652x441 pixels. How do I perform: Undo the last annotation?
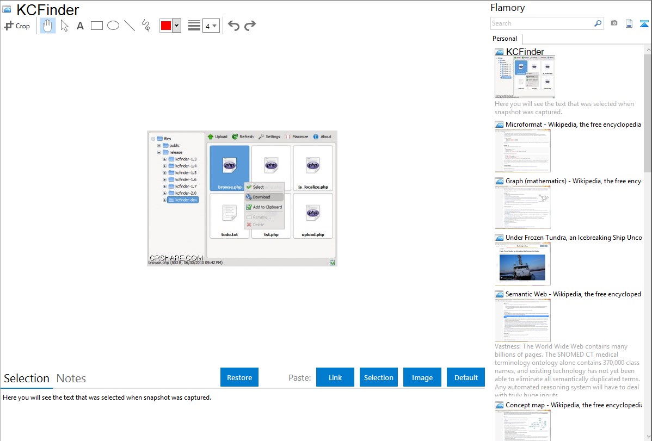pos(233,26)
